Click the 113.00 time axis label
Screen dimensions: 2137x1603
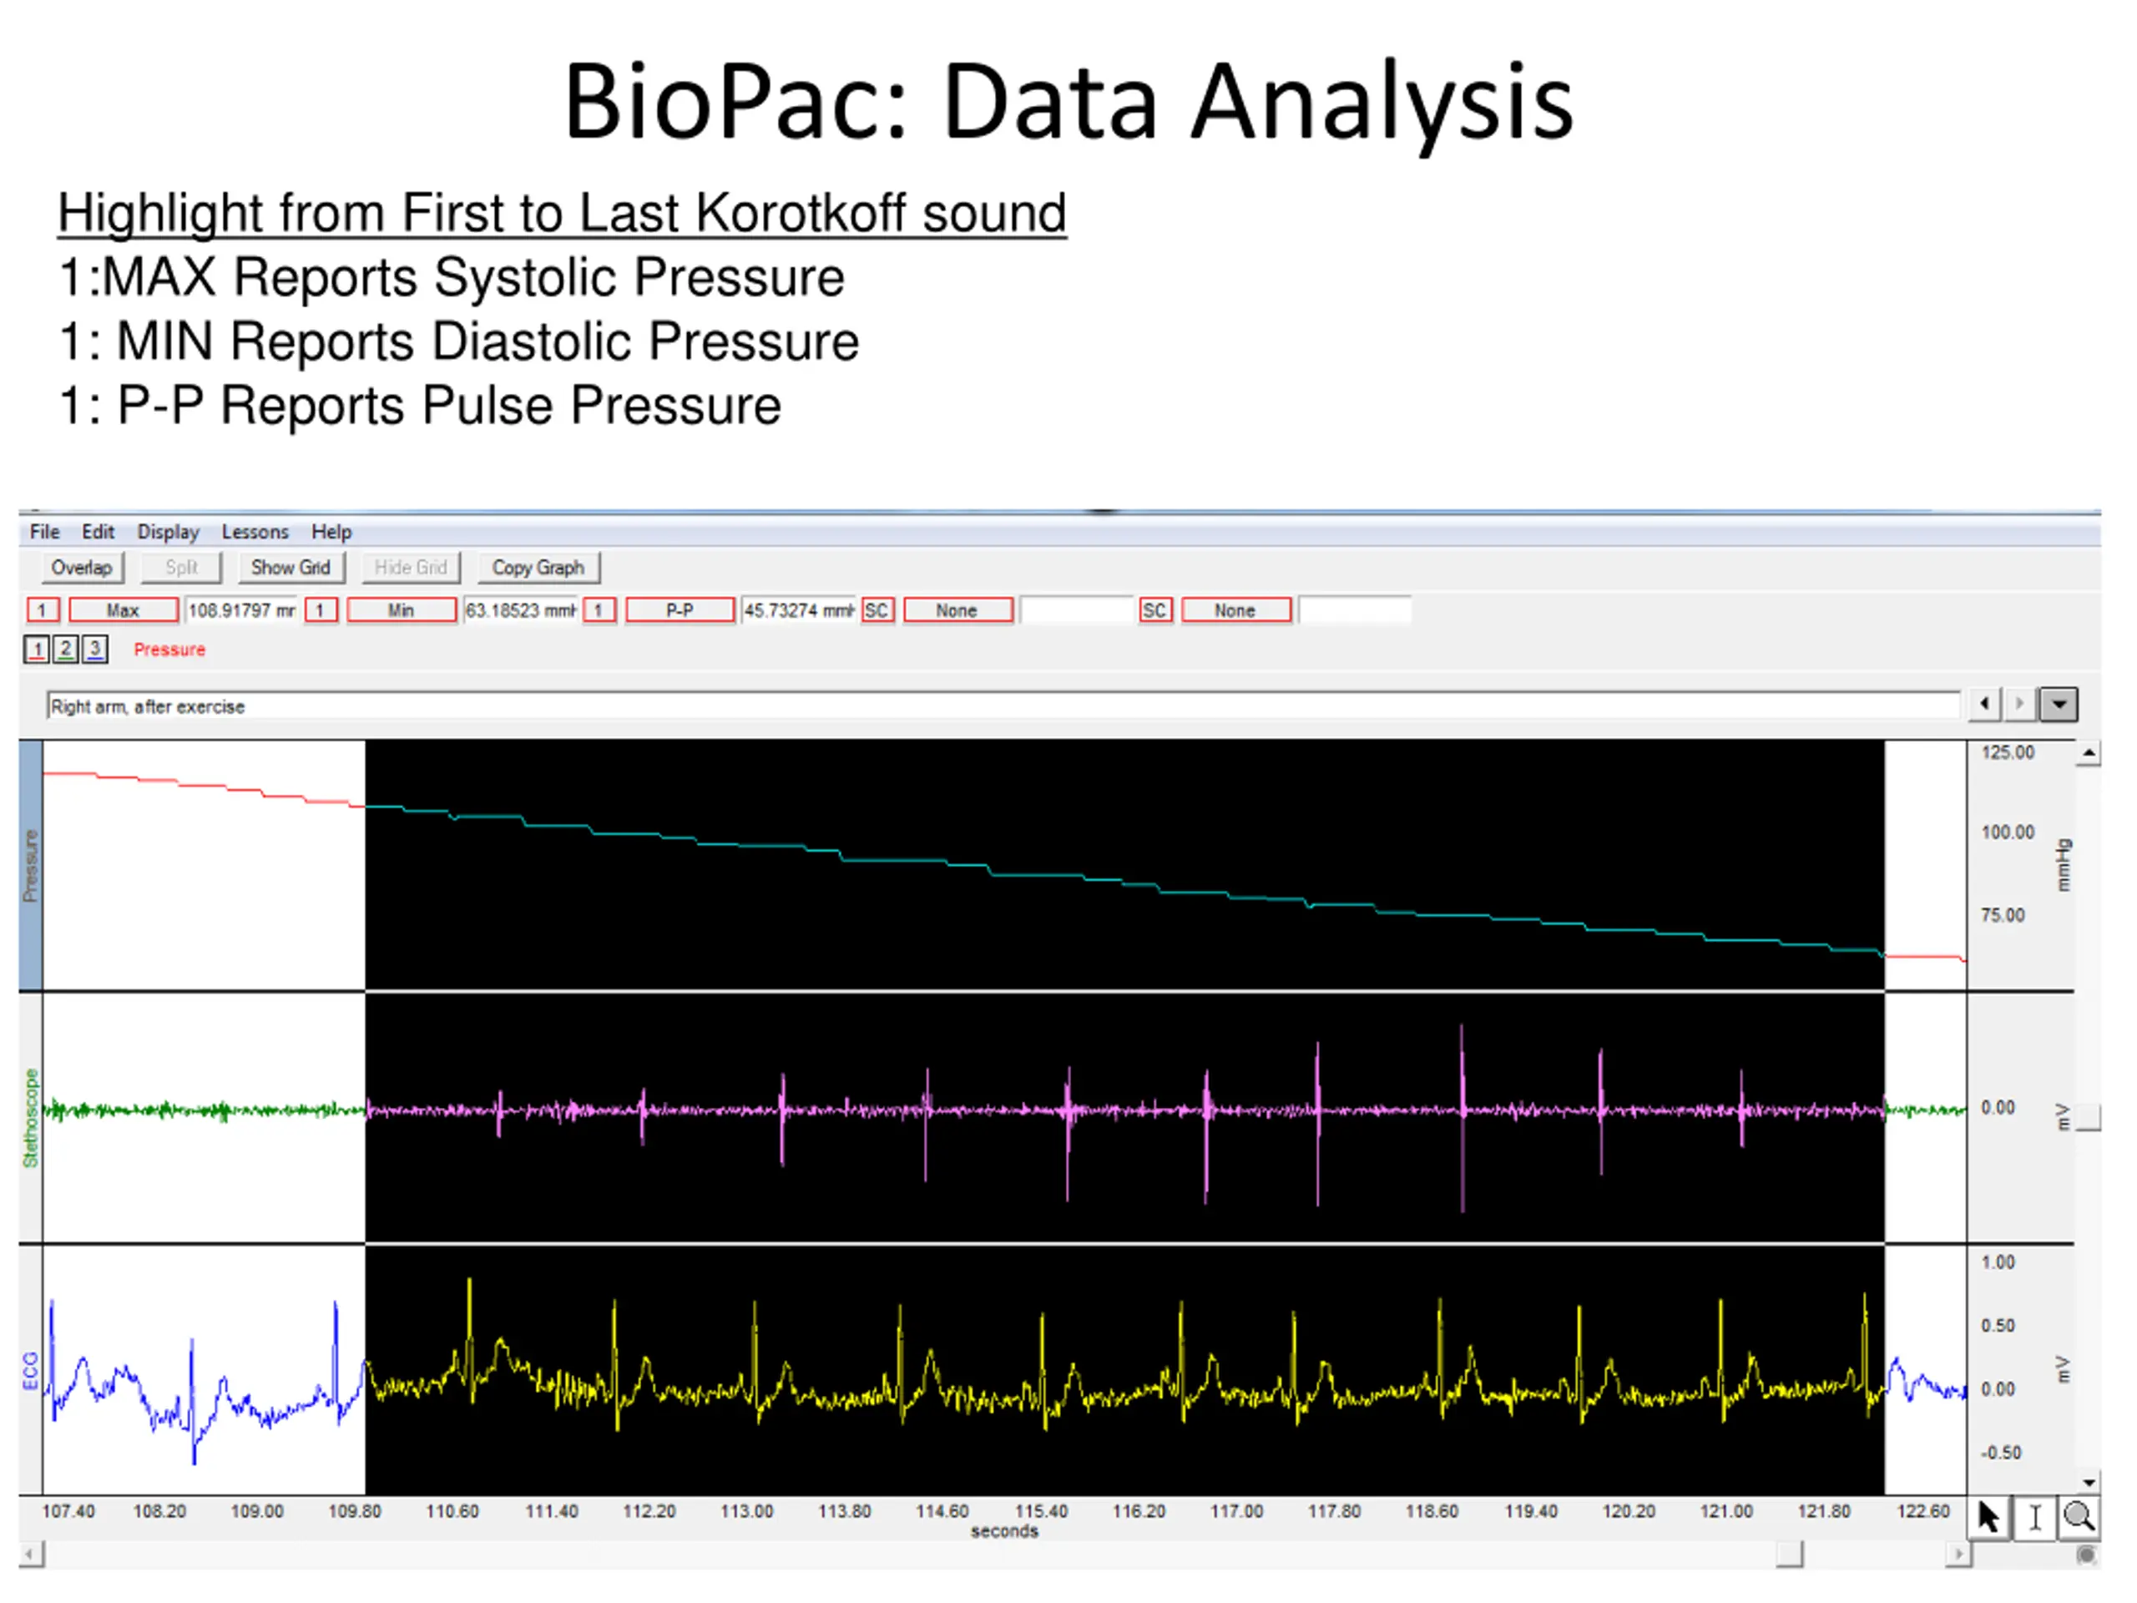(747, 1511)
